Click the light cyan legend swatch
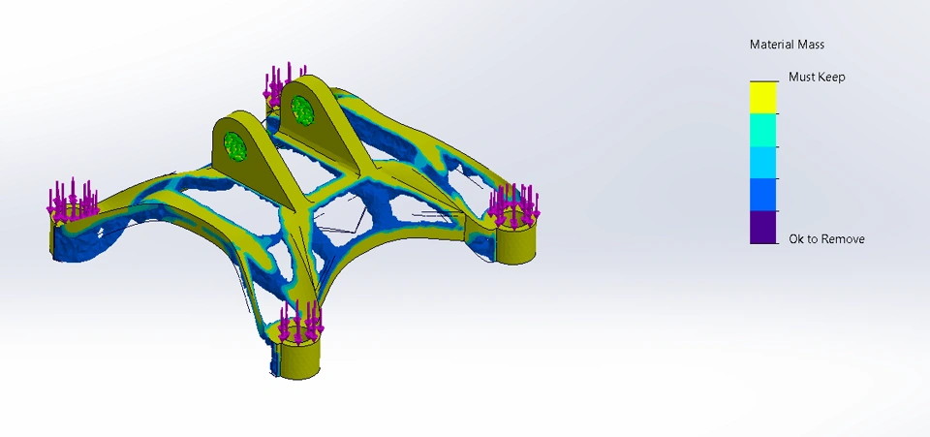Image resolution: width=930 pixels, height=437 pixels. (x=763, y=163)
